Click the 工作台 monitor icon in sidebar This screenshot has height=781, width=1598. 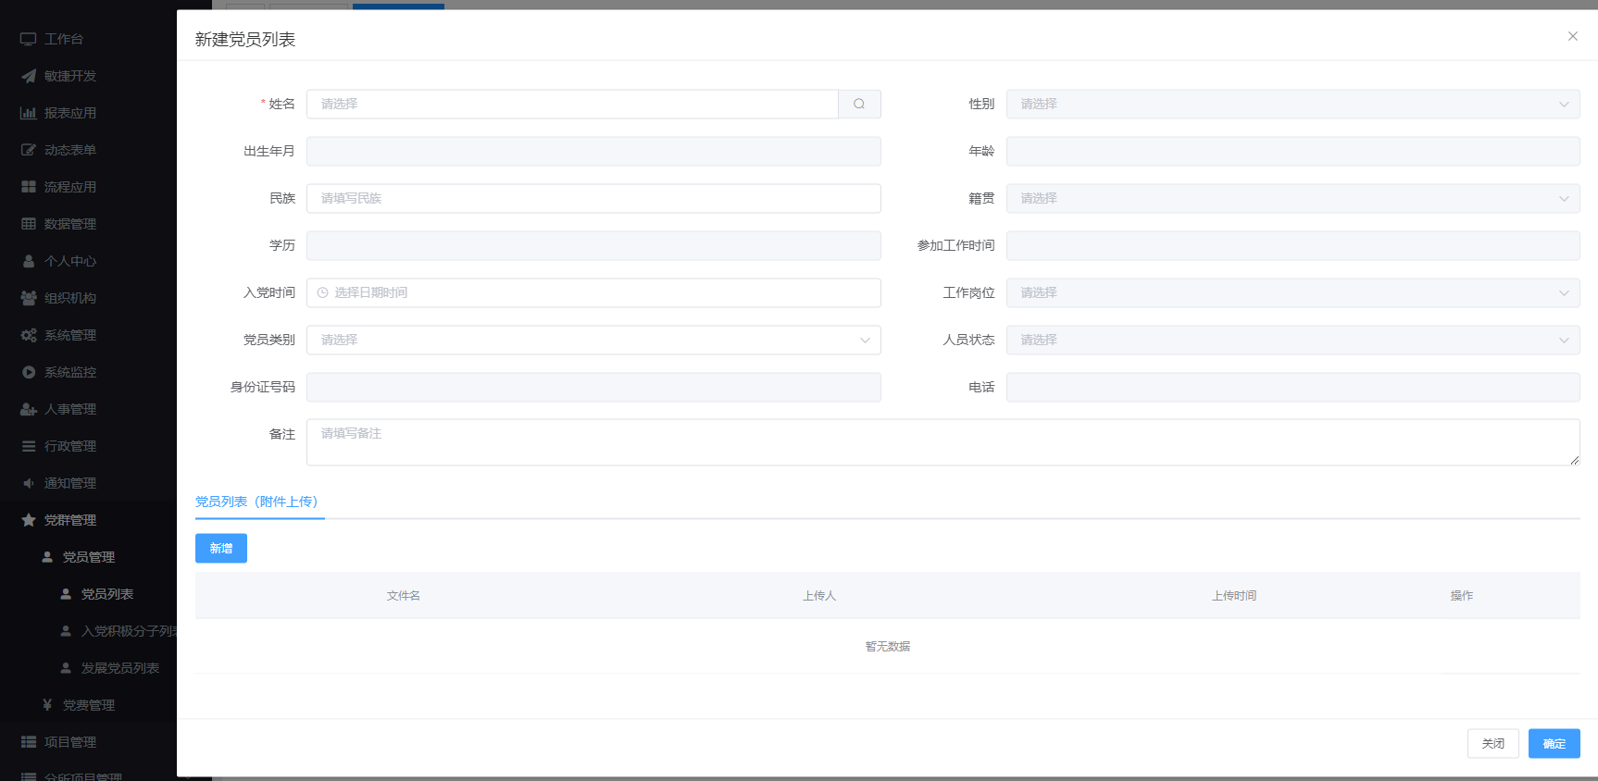tap(29, 39)
